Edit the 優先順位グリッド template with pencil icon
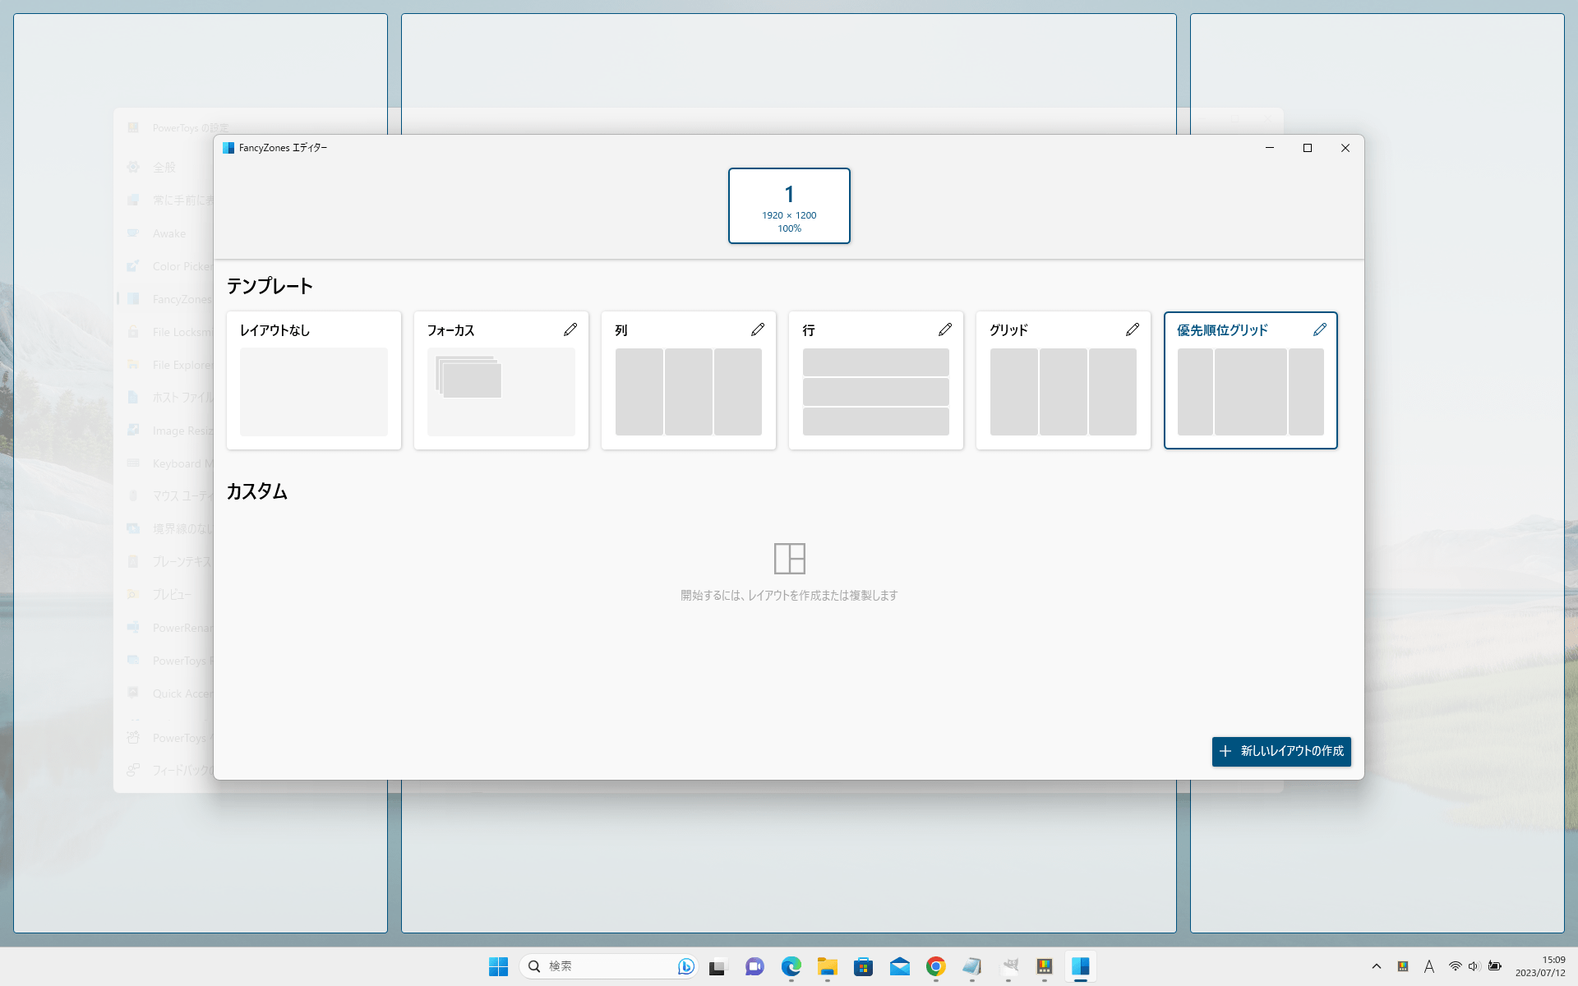Screen dimensions: 1578x986 [x=1320, y=329]
